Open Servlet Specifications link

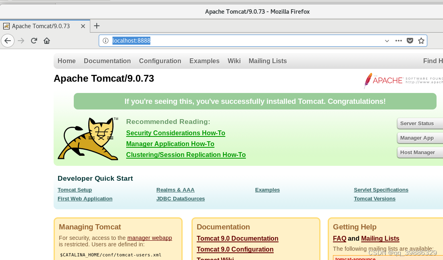pos(381,190)
